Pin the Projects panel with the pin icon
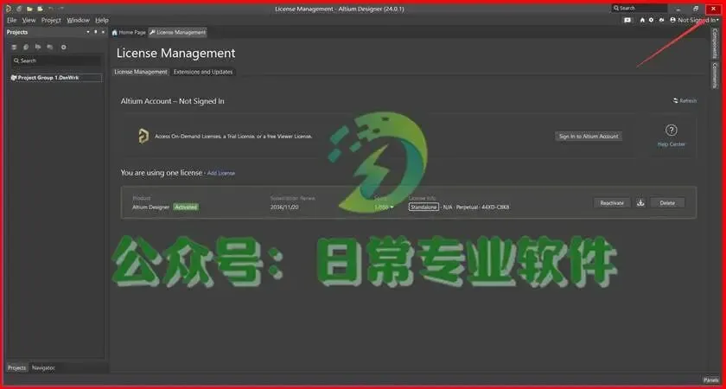Image resolution: width=726 pixels, height=389 pixels. tap(95, 32)
